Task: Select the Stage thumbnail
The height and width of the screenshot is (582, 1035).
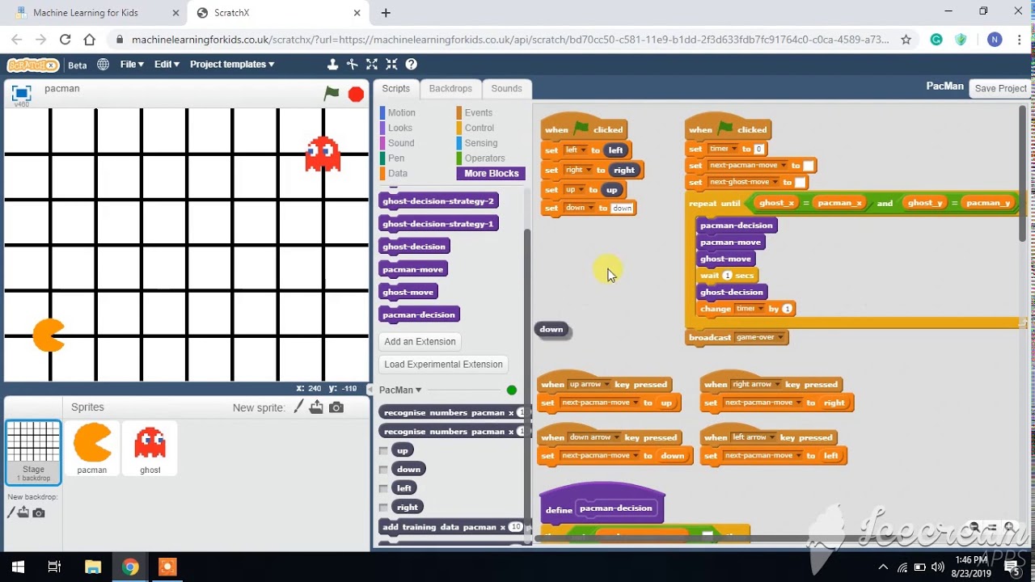Action: coord(33,452)
